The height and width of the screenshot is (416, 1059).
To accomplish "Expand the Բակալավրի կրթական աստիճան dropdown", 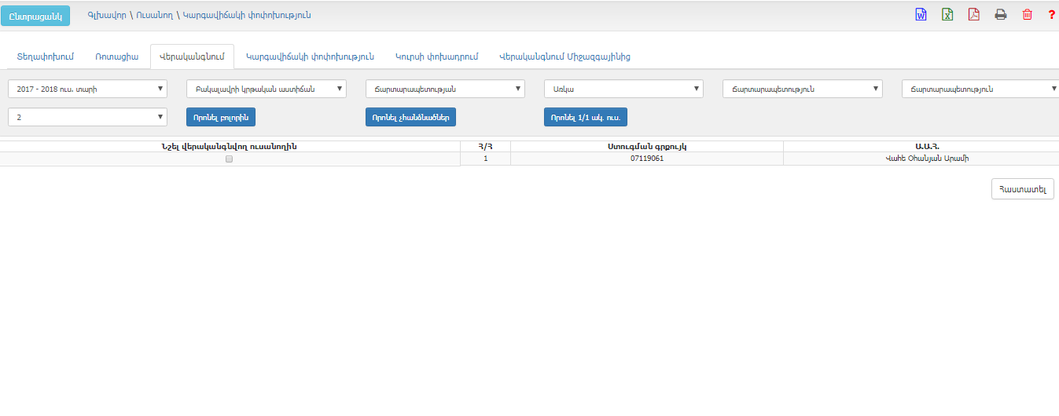I will point(266,89).
